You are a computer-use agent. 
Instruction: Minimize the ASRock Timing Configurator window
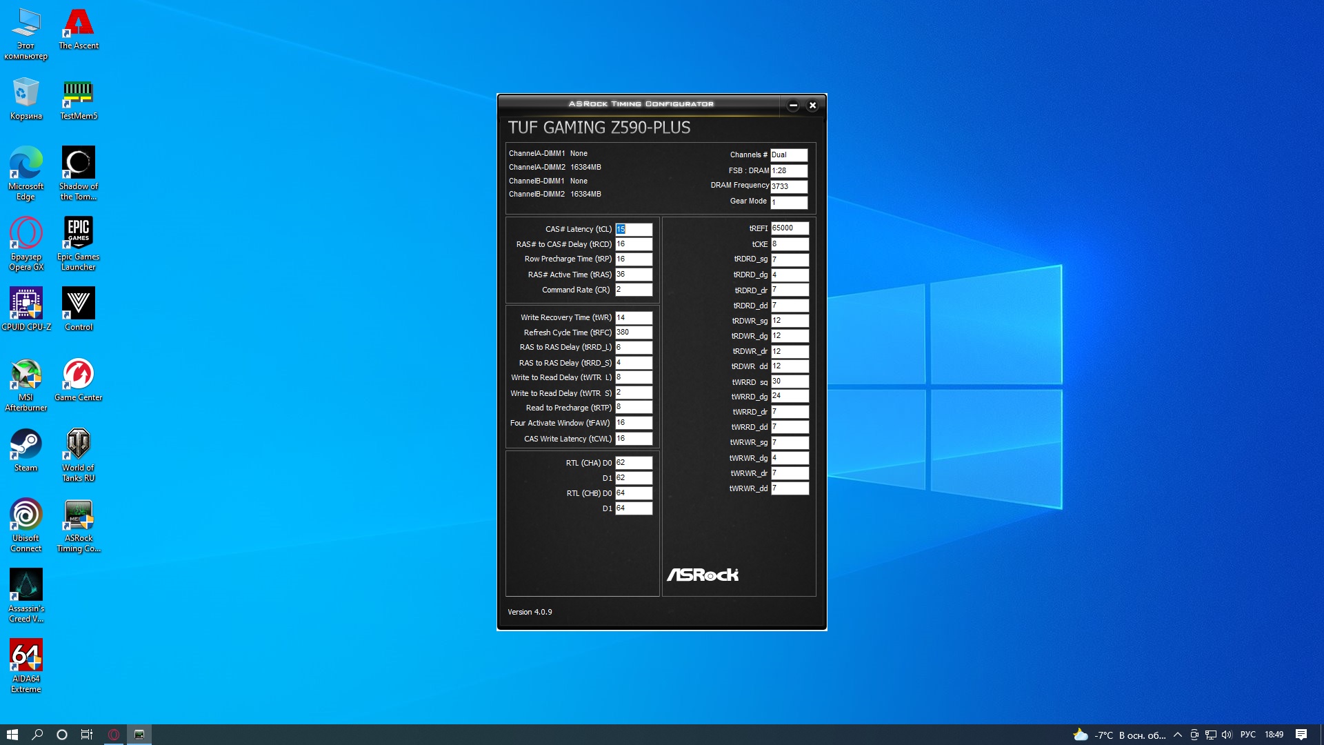tap(793, 106)
